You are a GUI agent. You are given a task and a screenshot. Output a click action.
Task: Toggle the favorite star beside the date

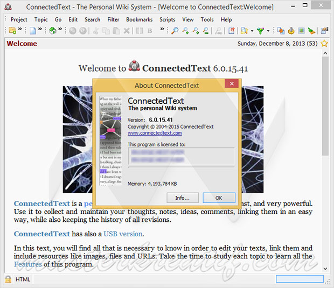324,44
